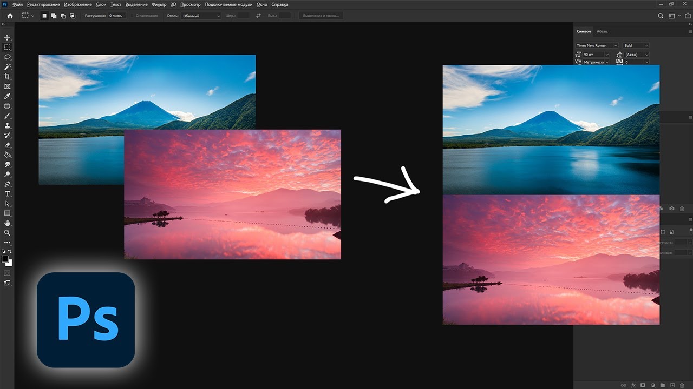This screenshot has width=693, height=389.
Task: Select the Magic Wand tool
Action: (x=8, y=67)
